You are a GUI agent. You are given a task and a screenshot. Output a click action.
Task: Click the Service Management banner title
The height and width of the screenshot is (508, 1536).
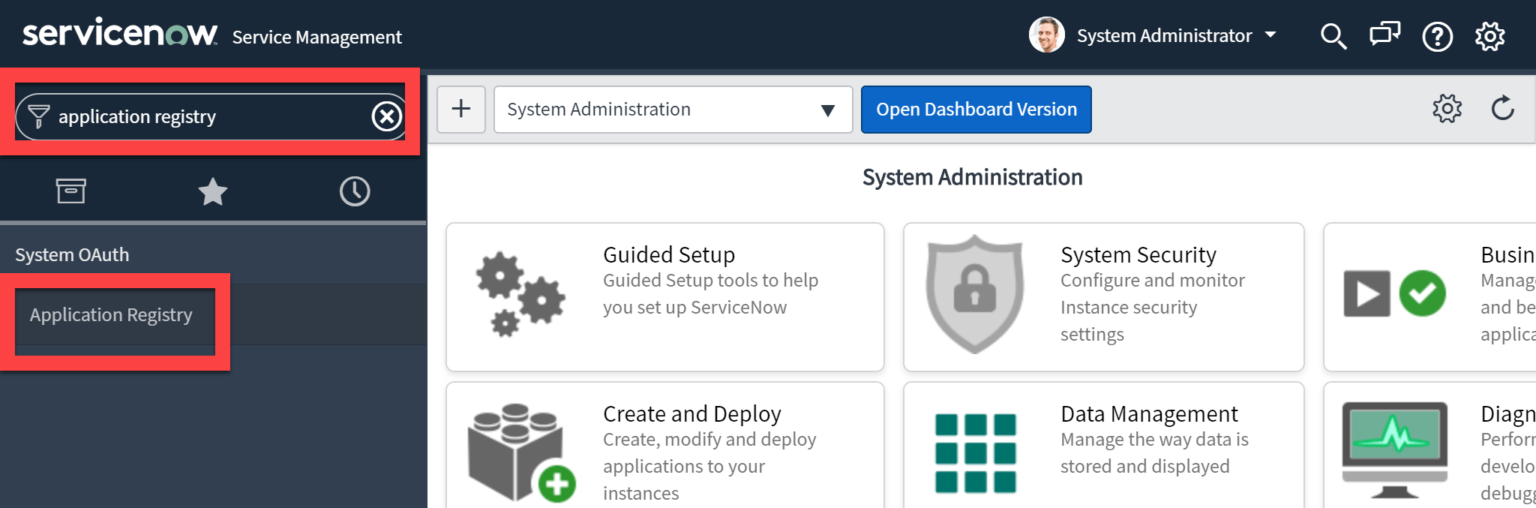(316, 37)
